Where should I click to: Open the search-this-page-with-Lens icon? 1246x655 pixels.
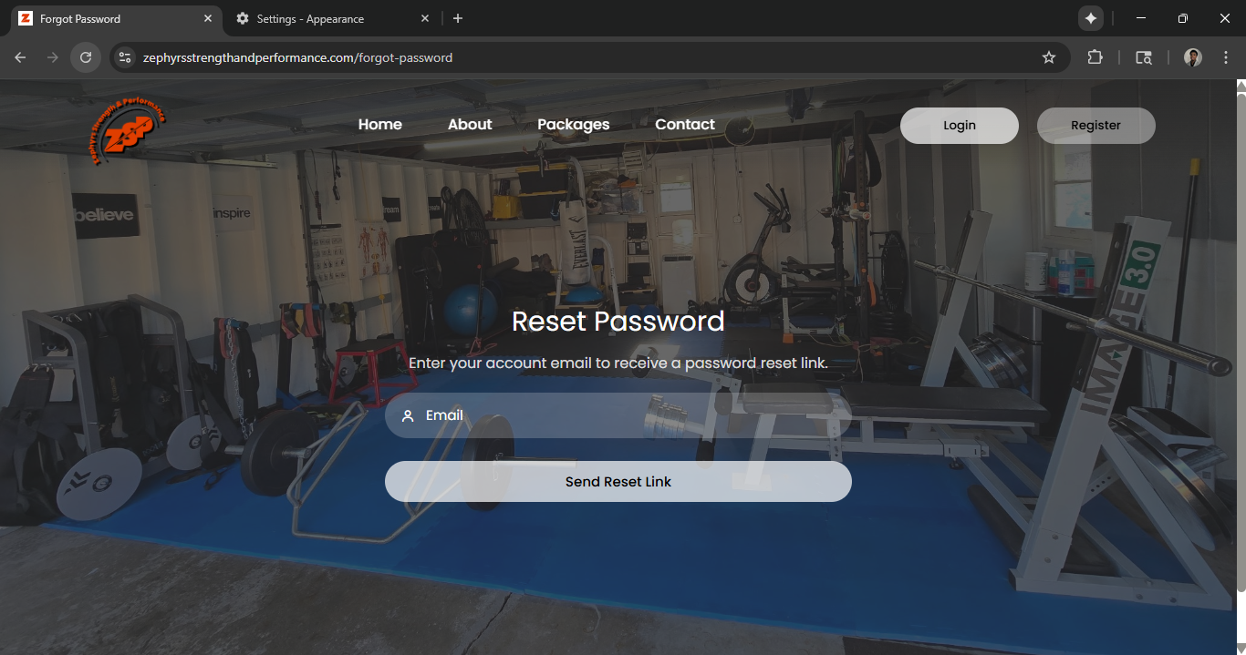[1144, 56]
